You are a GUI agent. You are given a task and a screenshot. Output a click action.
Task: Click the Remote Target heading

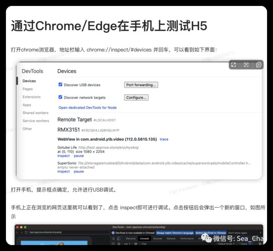tap(74, 119)
